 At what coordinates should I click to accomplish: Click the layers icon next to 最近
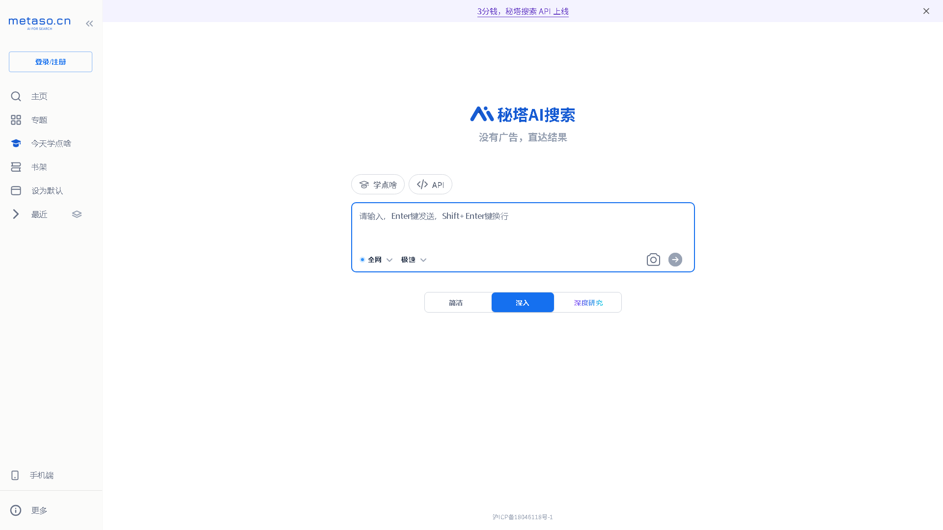tap(77, 214)
